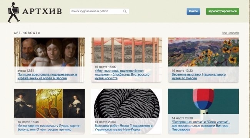Click the search field for artists and works
This screenshot has width=250, height=138.
tap(99, 11)
